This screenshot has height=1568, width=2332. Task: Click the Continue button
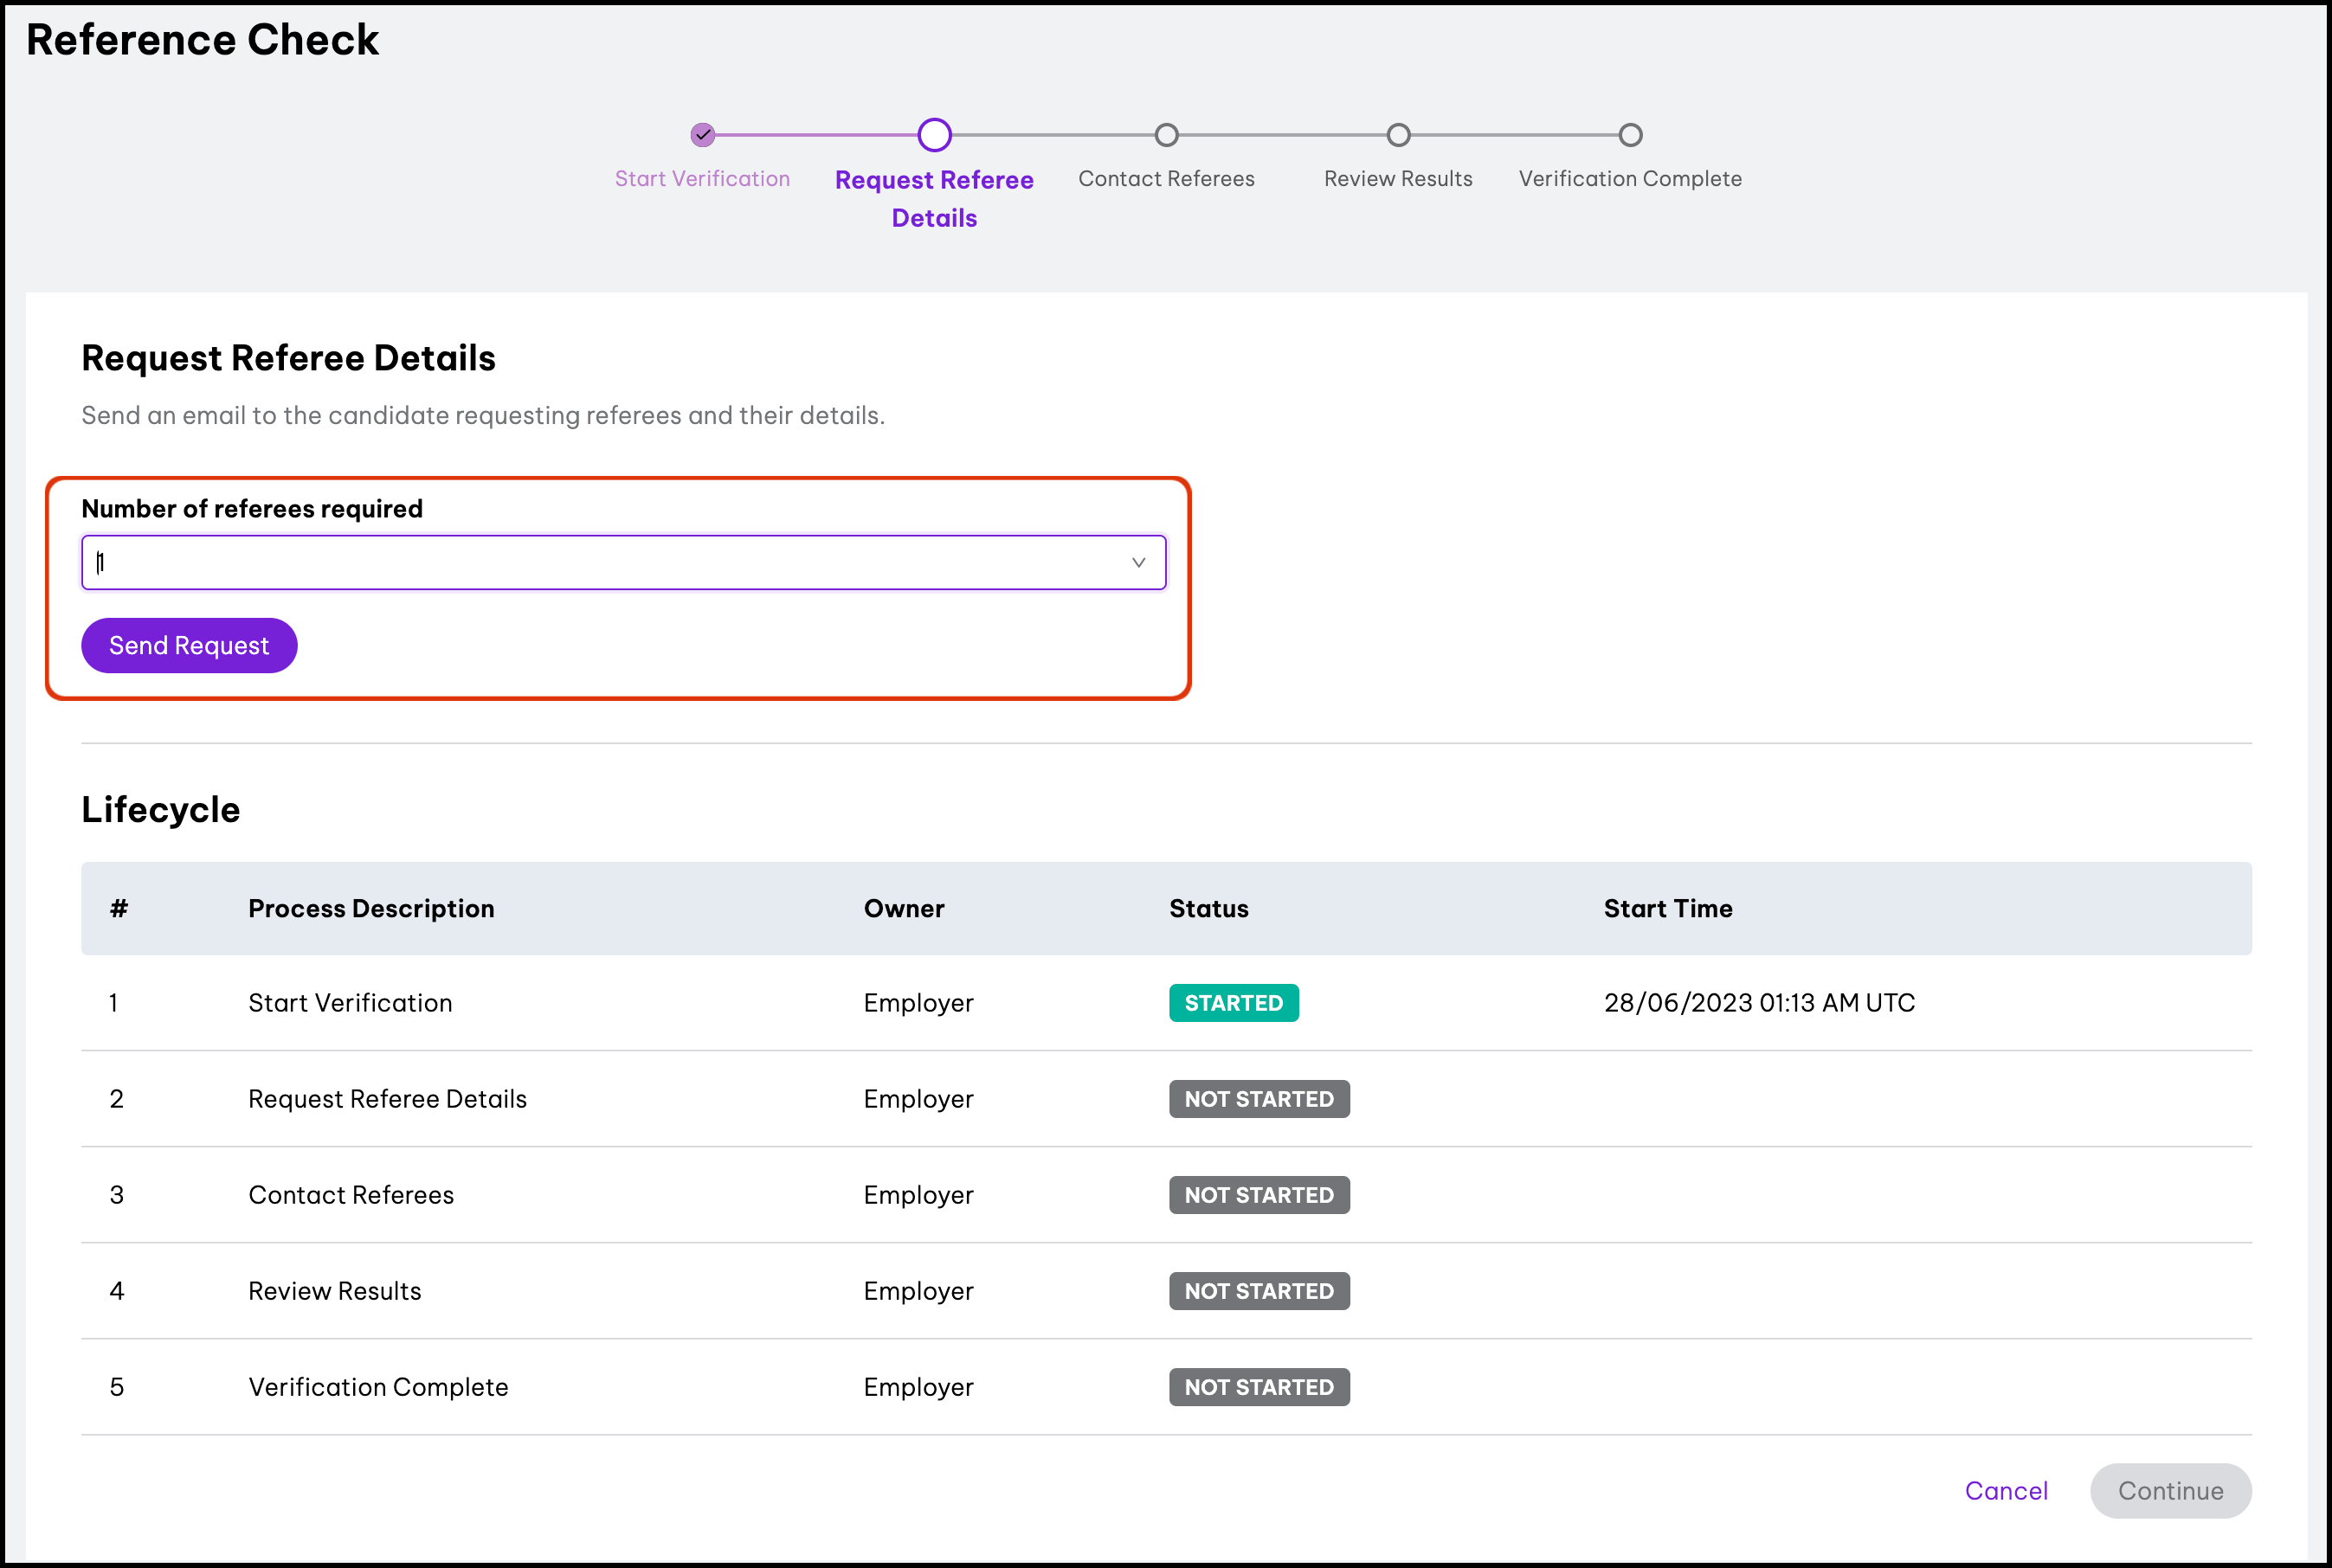click(x=2169, y=1490)
